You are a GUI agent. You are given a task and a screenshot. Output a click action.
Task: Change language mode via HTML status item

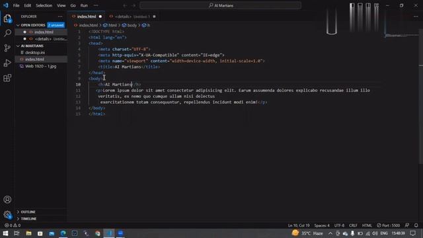click(x=367, y=225)
